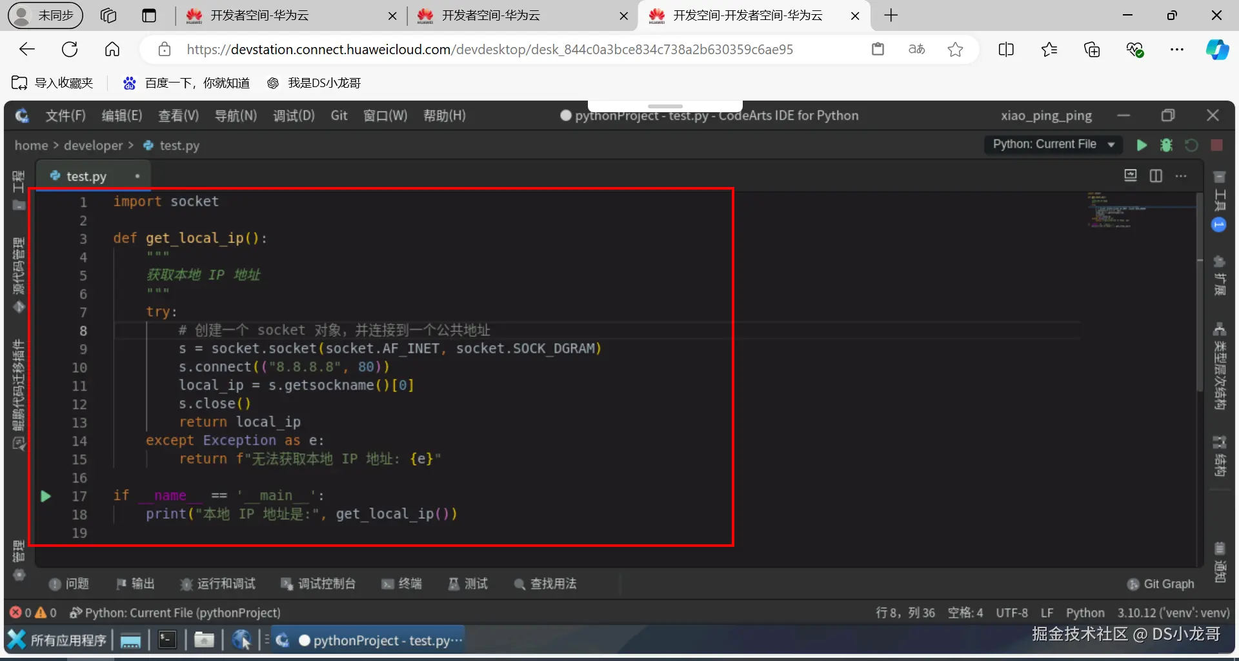The height and width of the screenshot is (661, 1239).
Task: Open the 鲲鹏代码迁移插件 panel
Action: [x=19, y=393]
